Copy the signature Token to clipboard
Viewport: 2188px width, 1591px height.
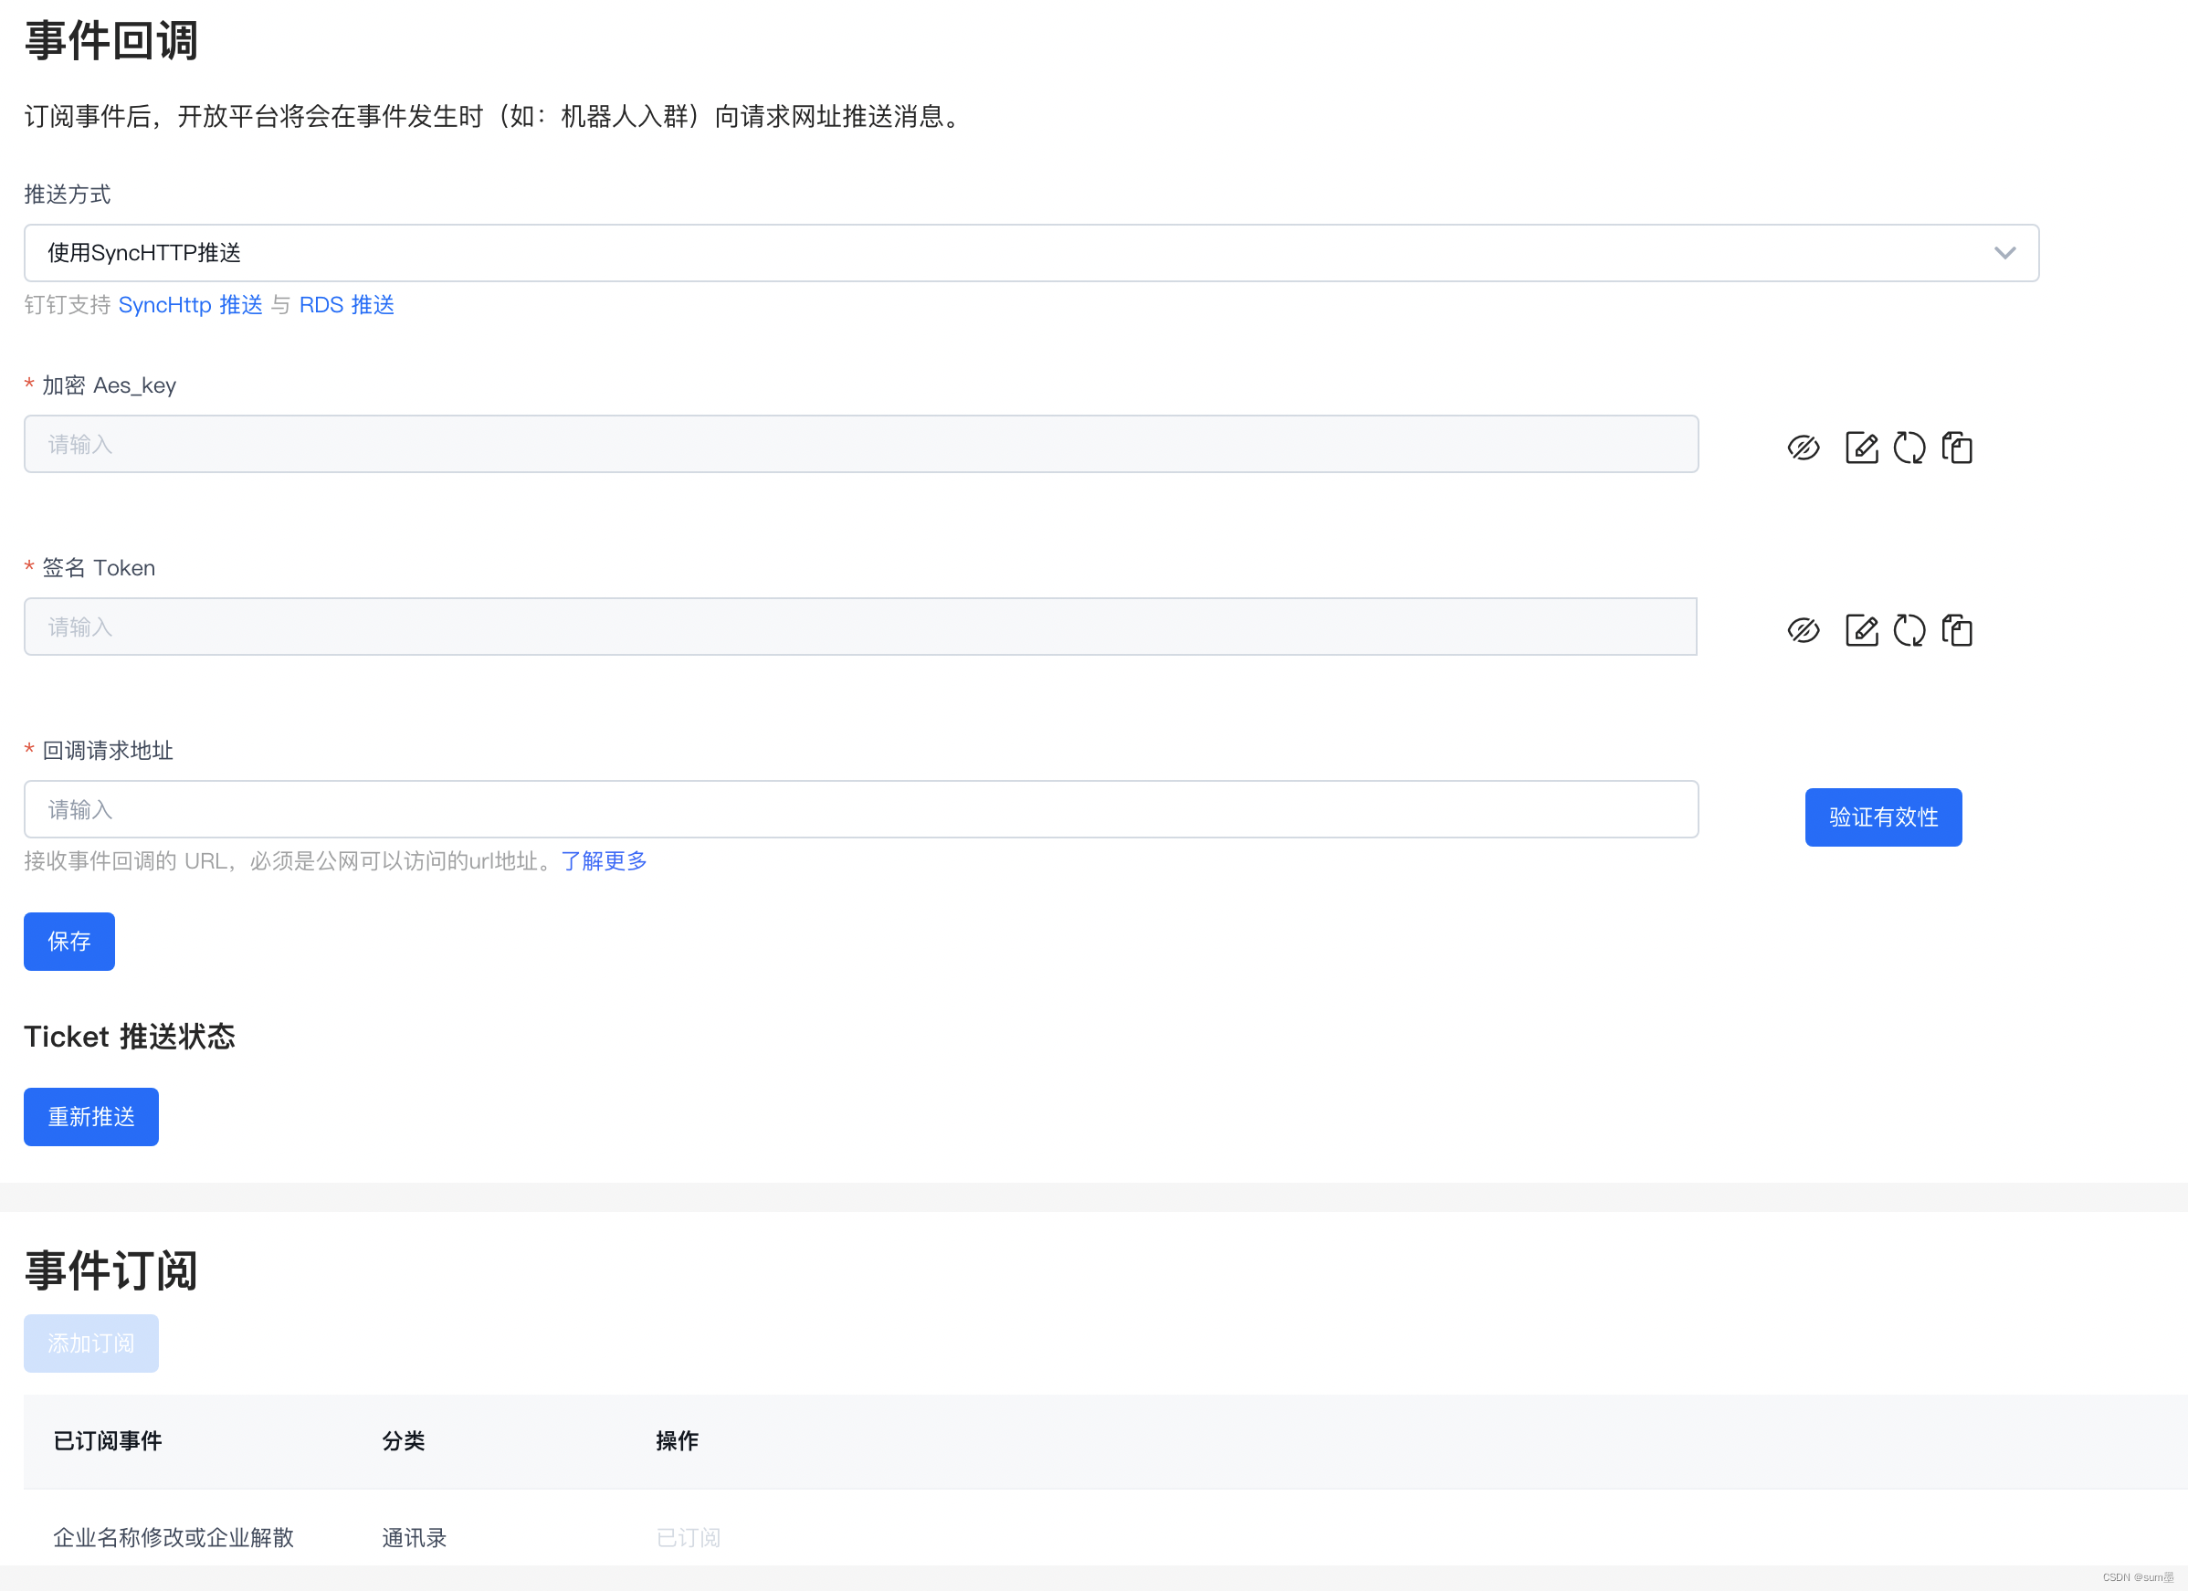coord(1956,630)
